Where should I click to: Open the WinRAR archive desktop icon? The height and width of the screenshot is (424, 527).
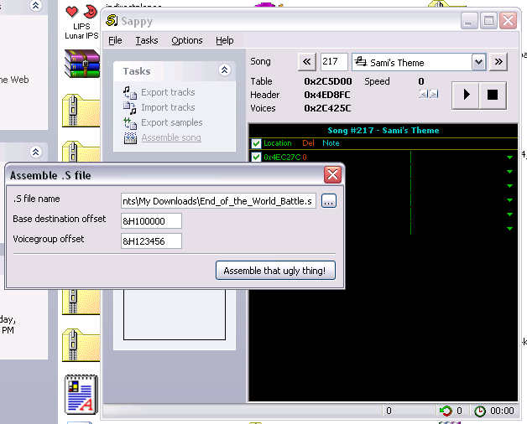pos(82,64)
